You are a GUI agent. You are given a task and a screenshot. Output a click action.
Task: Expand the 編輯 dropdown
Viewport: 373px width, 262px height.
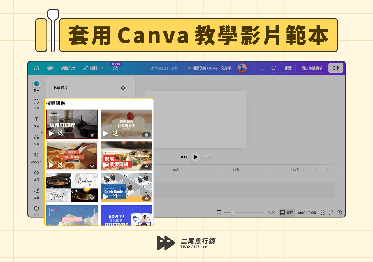[x=93, y=68]
